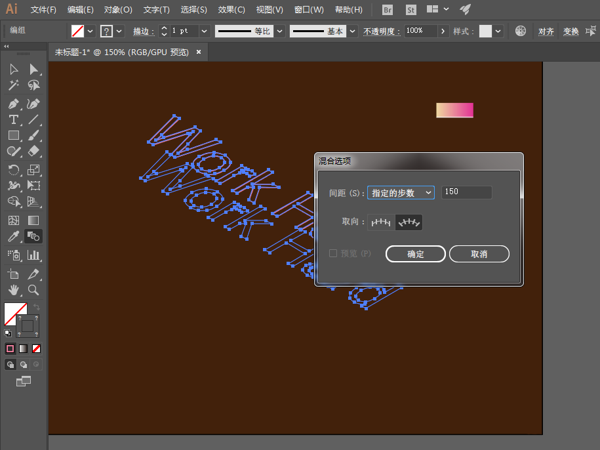Choose the Magic Wand tool

(x=14, y=85)
